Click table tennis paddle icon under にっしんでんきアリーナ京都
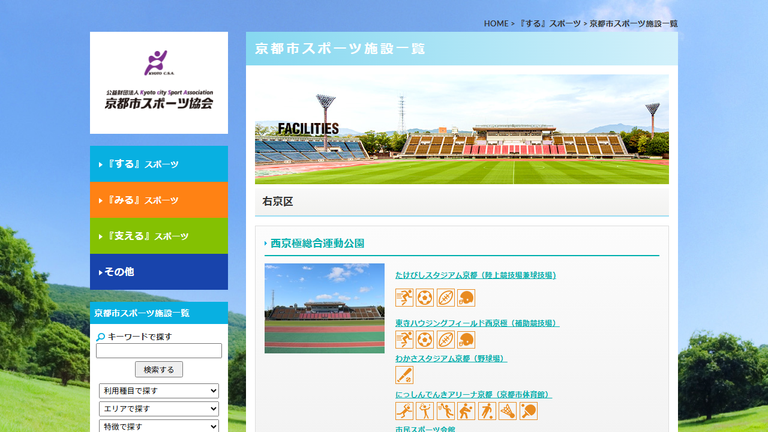This screenshot has width=768, height=432. 529,411
